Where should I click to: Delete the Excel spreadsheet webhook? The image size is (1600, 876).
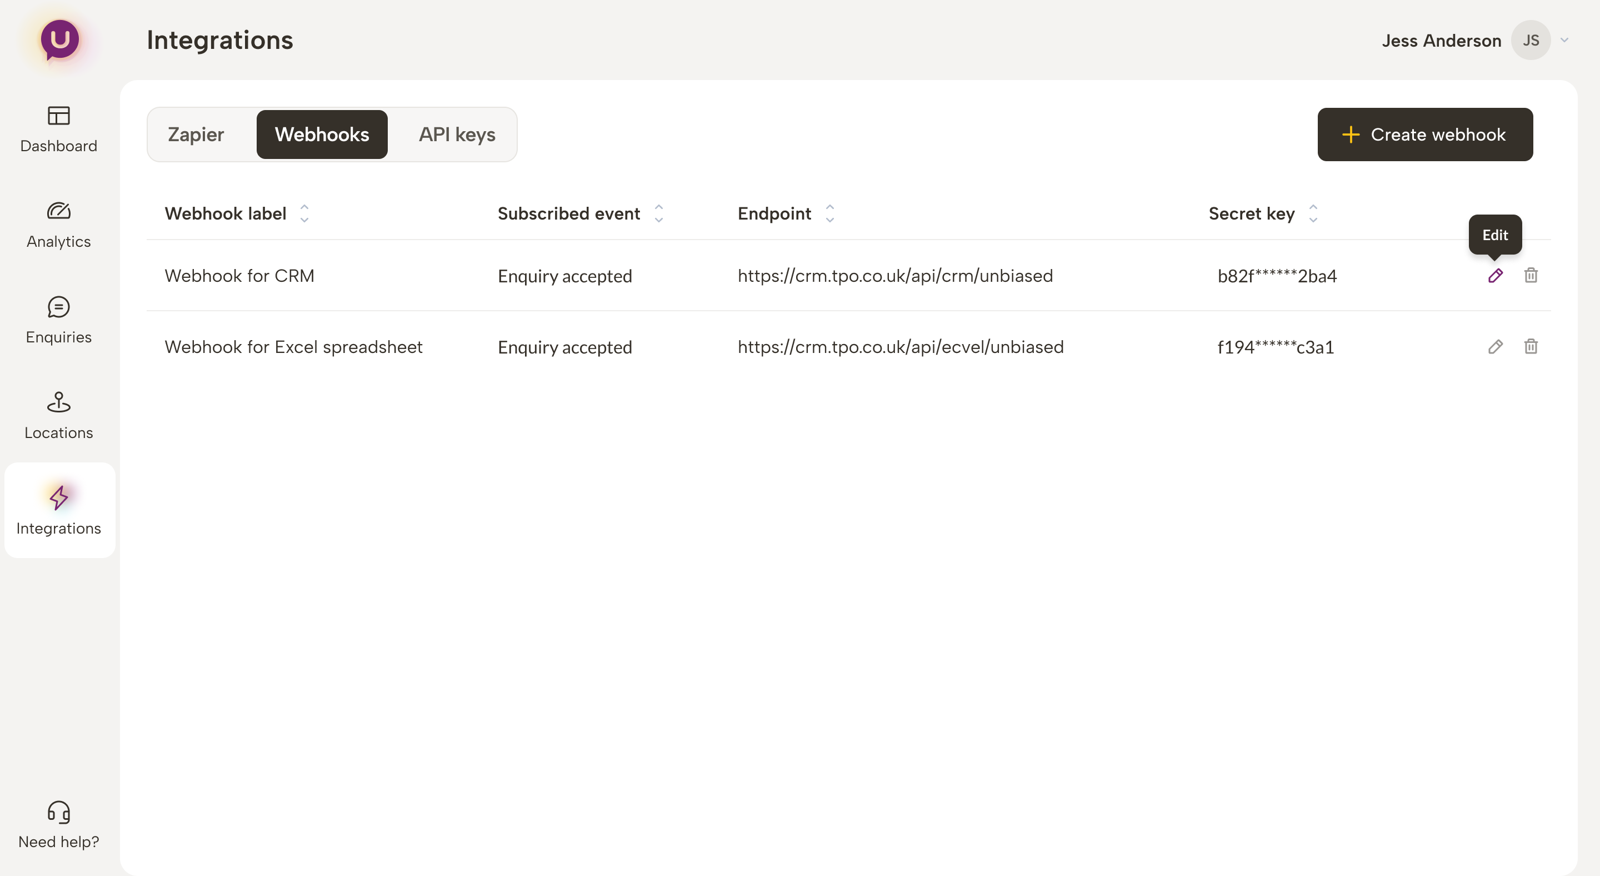point(1531,347)
